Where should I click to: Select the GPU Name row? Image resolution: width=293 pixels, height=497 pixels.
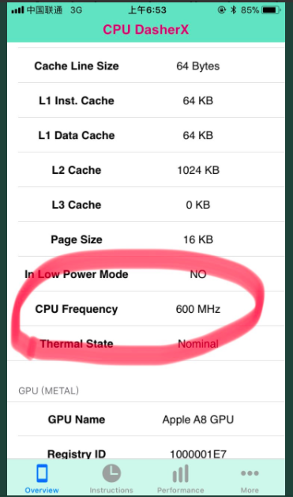point(146,420)
